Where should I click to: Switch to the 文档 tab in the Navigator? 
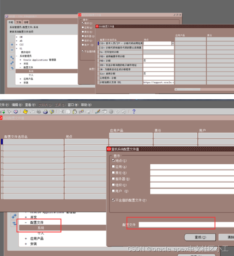[x=19, y=22]
